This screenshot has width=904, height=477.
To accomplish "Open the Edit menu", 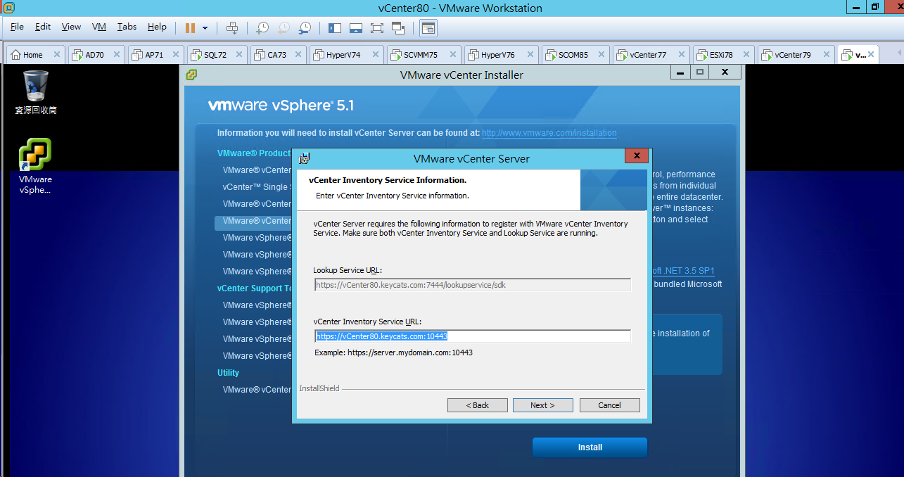I will [x=43, y=27].
